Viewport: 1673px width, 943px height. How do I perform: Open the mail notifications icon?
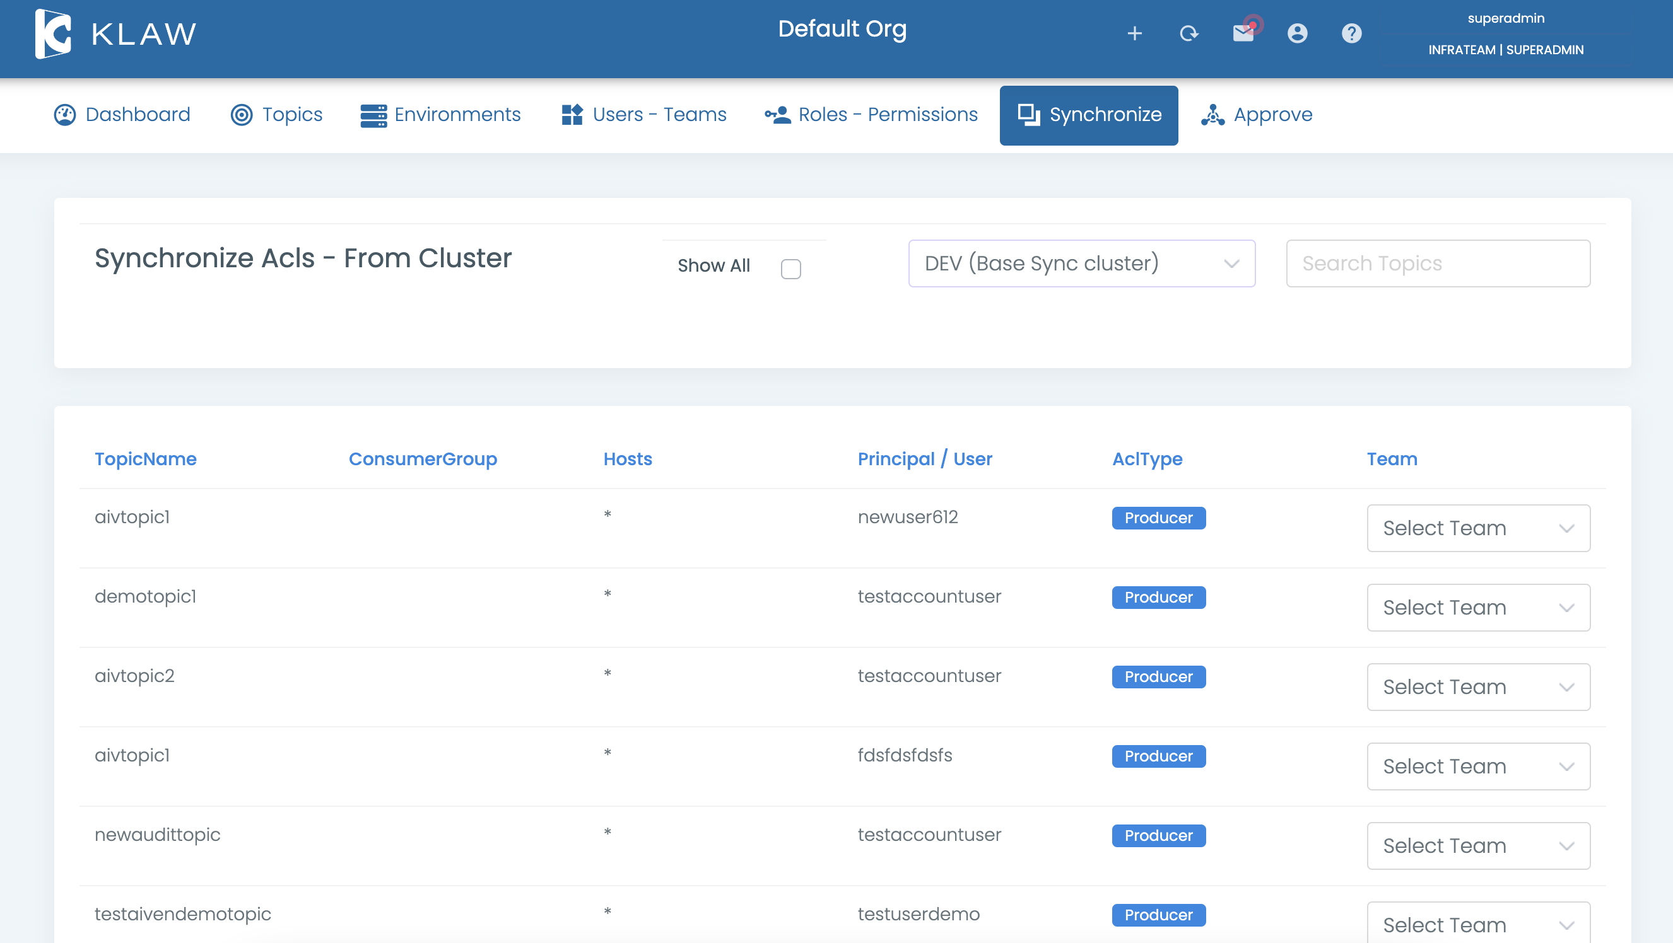pyautogui.click(x=1243, y=32)
